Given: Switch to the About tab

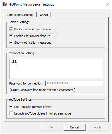Looking at the screenshot, I should 44,15.
